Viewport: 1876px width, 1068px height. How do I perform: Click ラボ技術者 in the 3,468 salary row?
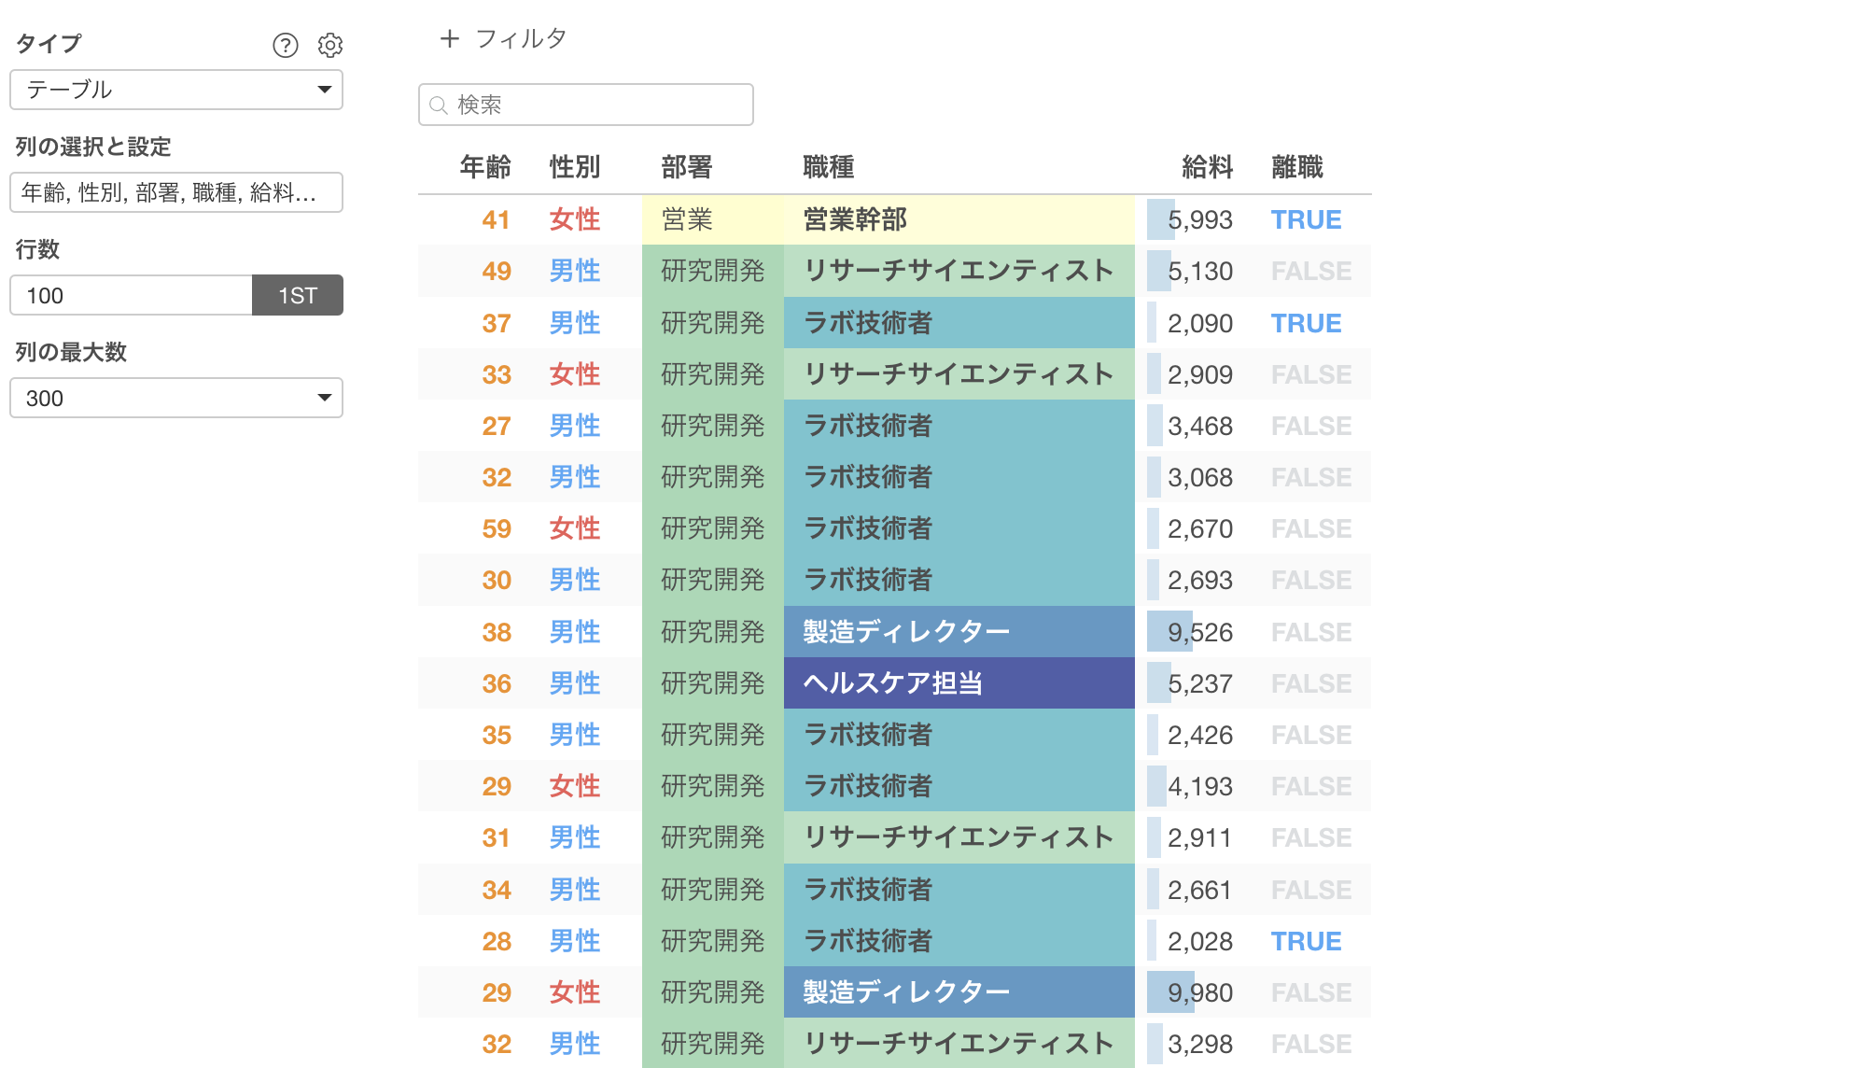pos(959,426)
